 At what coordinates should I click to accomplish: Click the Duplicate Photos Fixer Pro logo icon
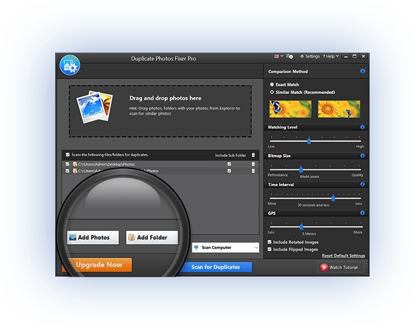coord(70,65)
